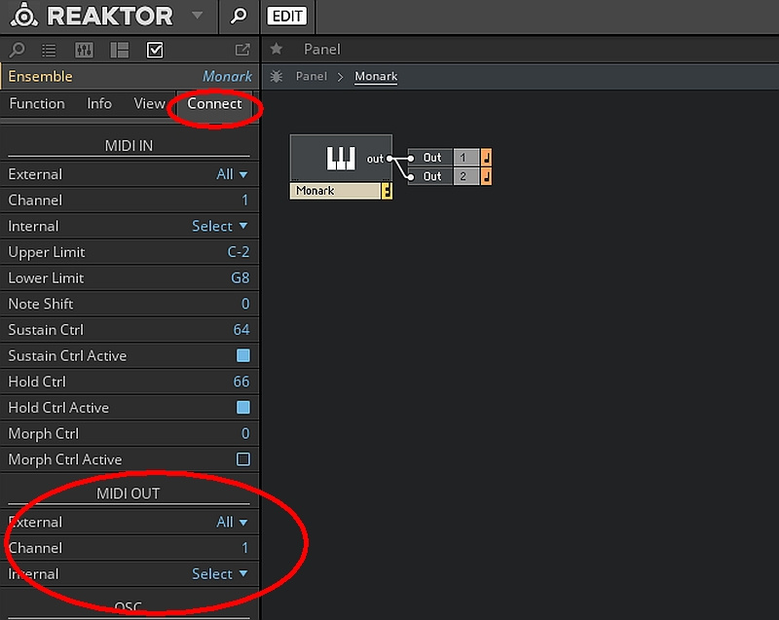Click the Reaktor logo icon

tap(23, 16)
